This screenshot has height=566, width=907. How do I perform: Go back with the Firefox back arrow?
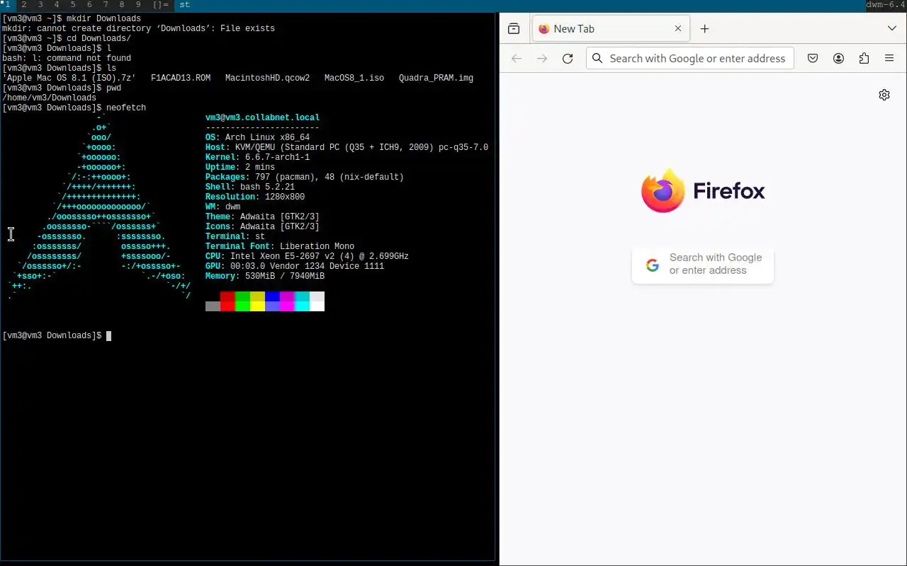517,59
